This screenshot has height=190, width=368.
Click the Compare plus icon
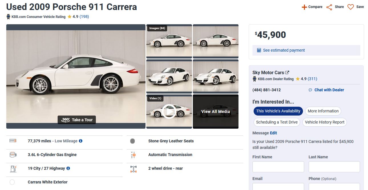tap(304, 7)
